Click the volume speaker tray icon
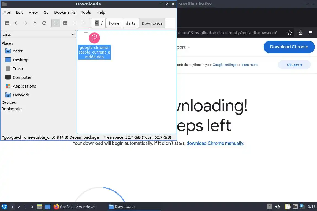Viewport: 317px width, 211px height. [x=277, y=207]
